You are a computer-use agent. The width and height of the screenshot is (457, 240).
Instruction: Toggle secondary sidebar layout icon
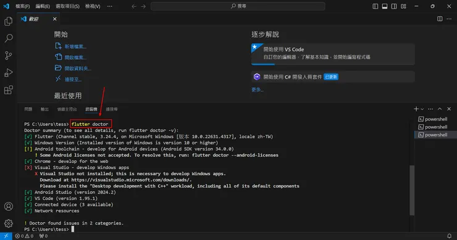click(x=394, y=6)
